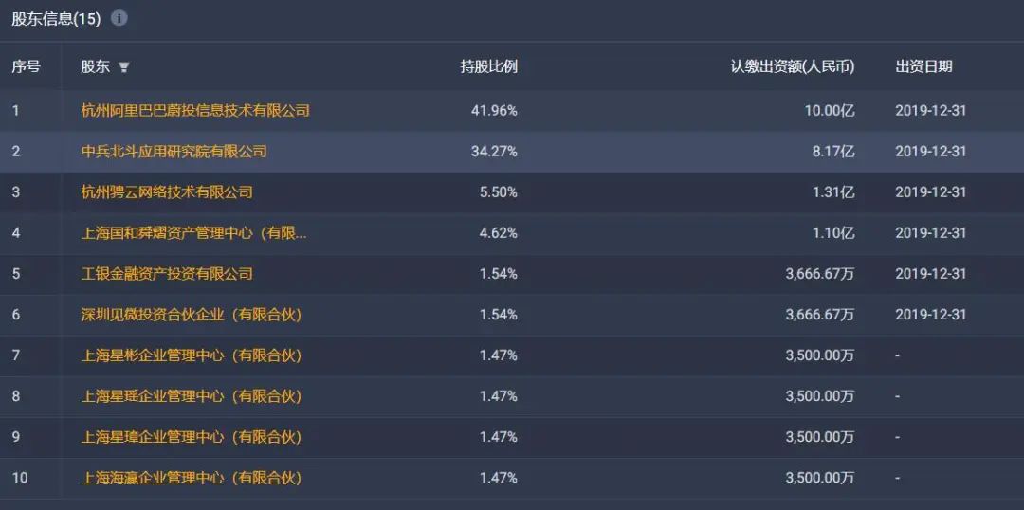Click the 持股比例 column header
The height and width of the screenshot is (510, 1024).
coord(488,66)
